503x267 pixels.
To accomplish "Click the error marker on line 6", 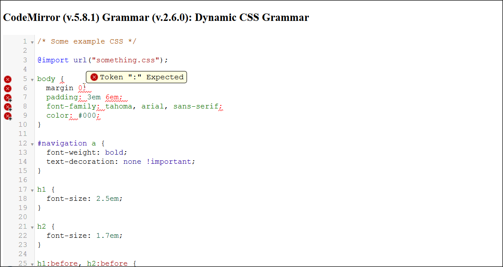I will click(x=8, y=88).
